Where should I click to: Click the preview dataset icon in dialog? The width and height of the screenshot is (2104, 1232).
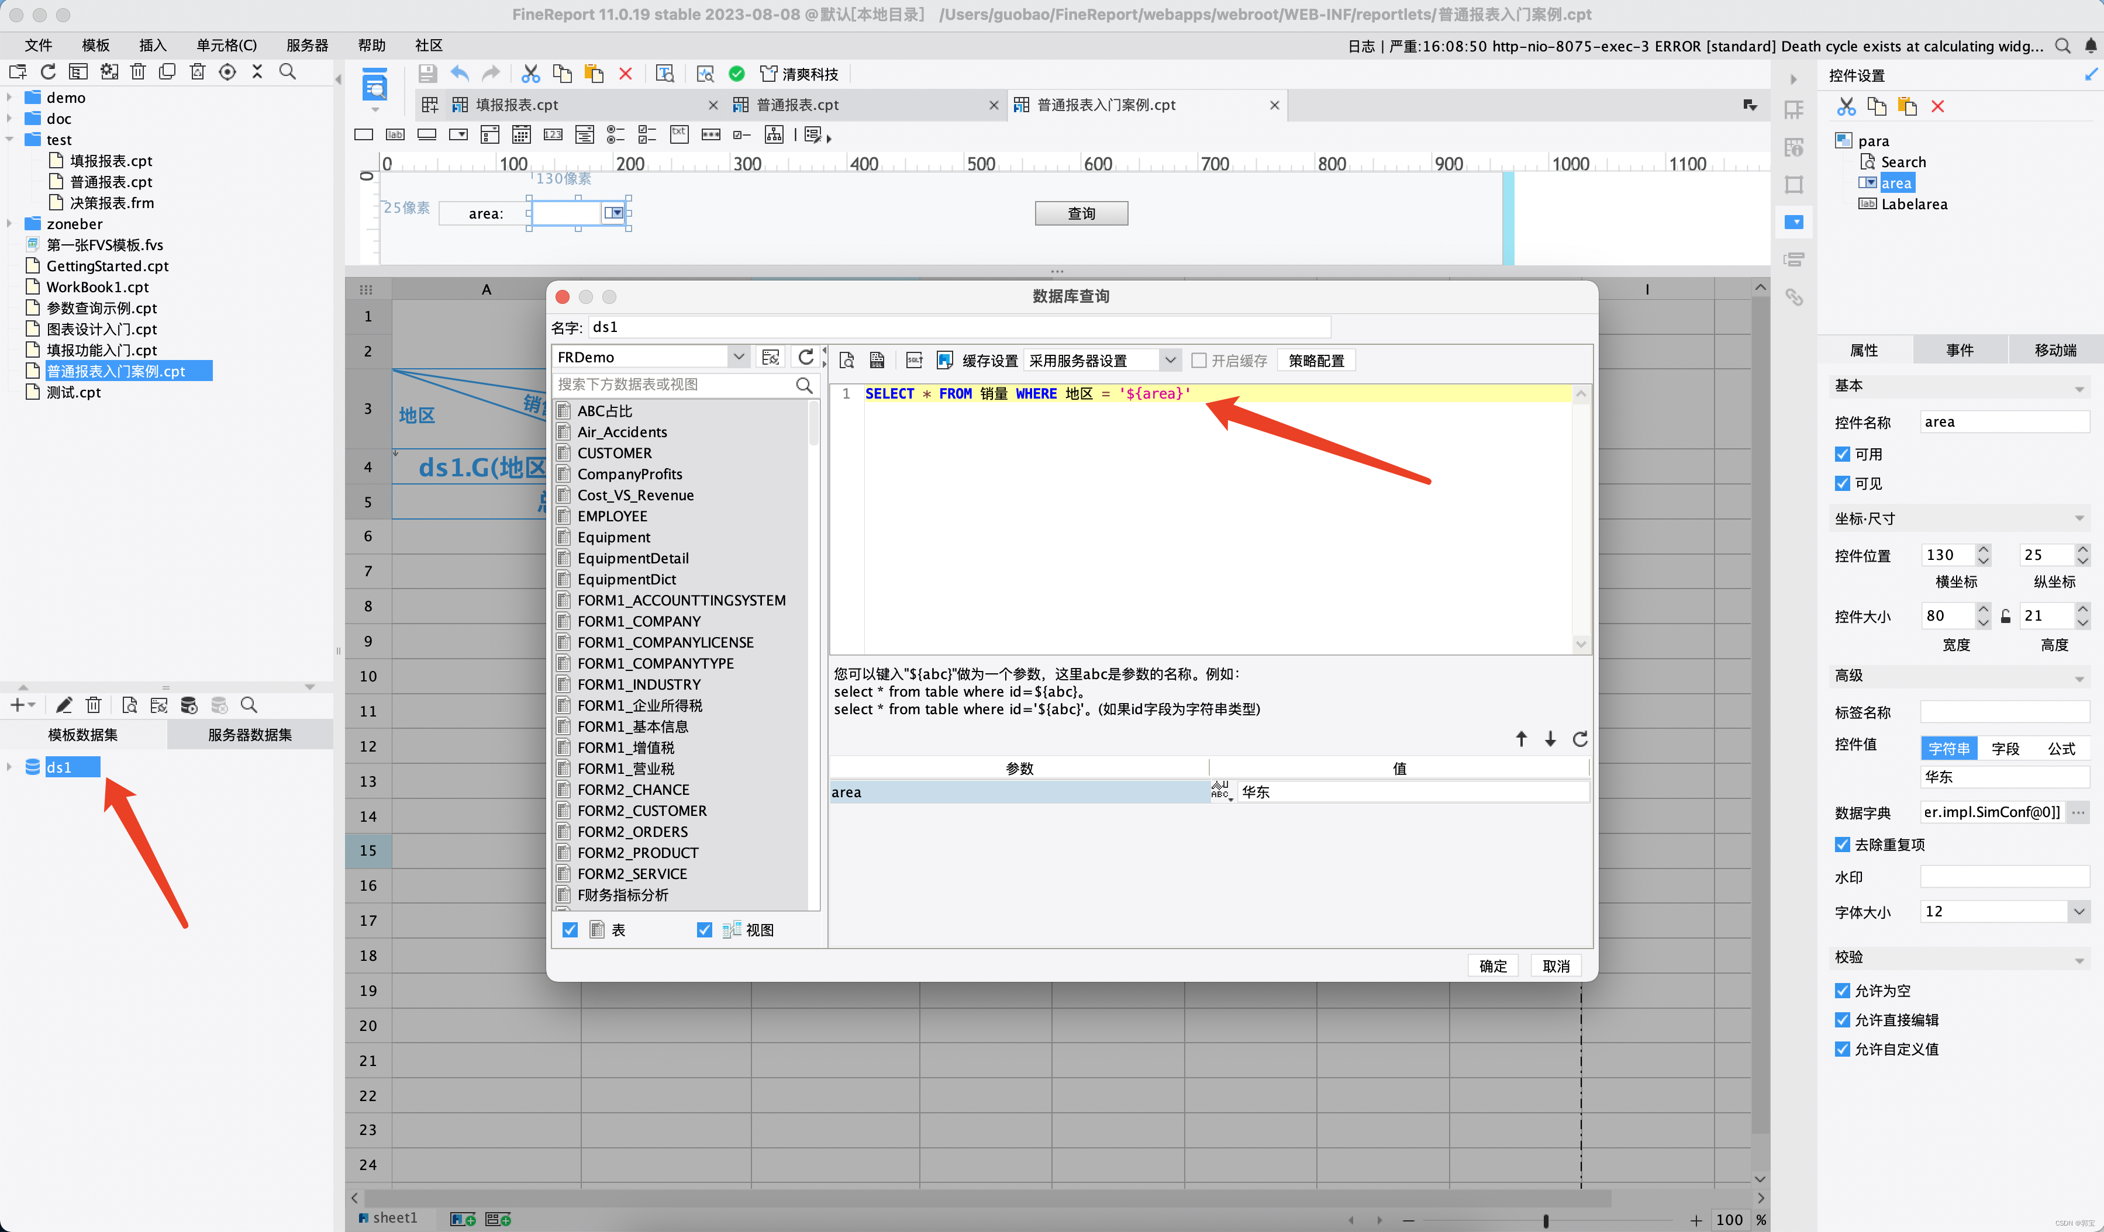point(847,360)
